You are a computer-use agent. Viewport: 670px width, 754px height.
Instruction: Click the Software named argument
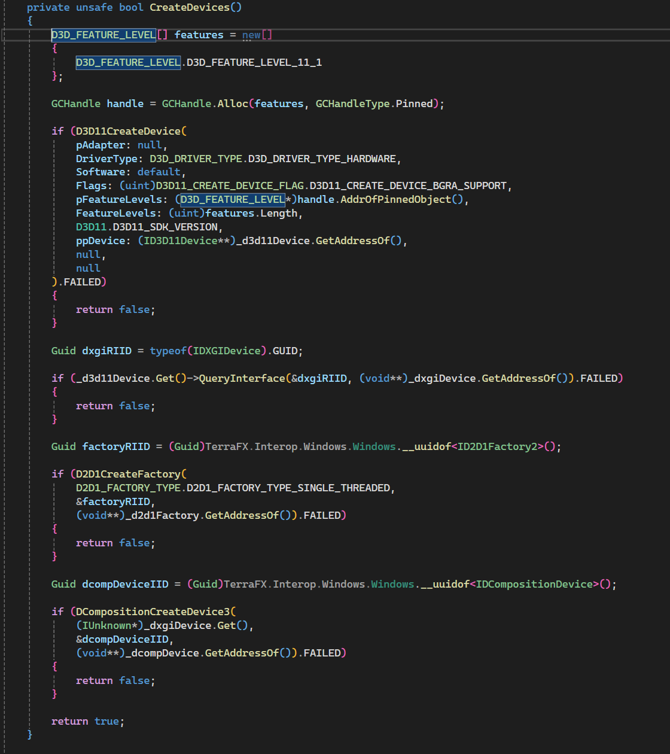click(100, 172)
